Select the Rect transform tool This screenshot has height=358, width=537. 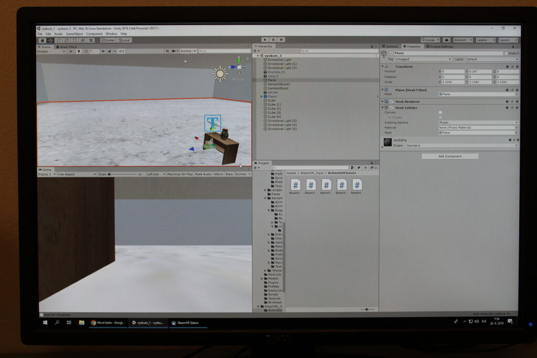coord(74,40)
